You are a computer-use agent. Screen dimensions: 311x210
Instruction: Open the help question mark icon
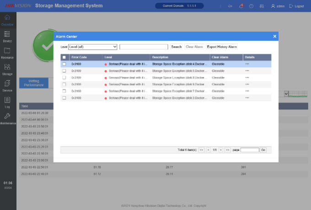[251, 6]
